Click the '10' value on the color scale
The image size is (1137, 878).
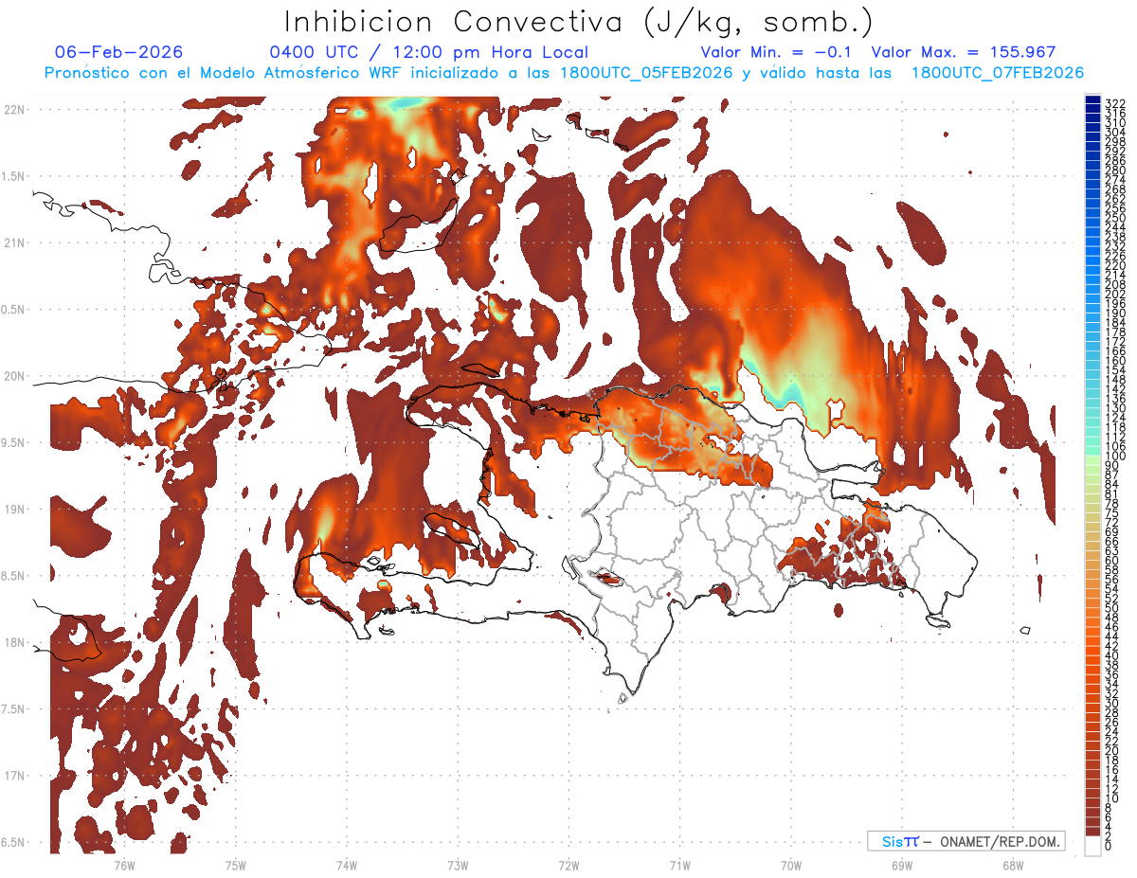click(1112, 798)
